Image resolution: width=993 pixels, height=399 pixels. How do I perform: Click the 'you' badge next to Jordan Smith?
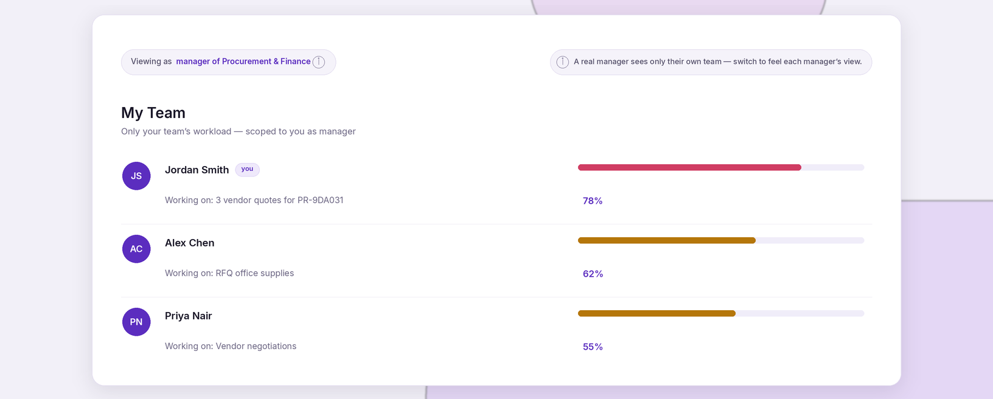click(247, 169)
